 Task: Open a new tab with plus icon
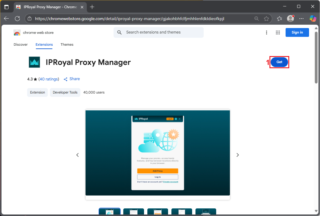92,7
